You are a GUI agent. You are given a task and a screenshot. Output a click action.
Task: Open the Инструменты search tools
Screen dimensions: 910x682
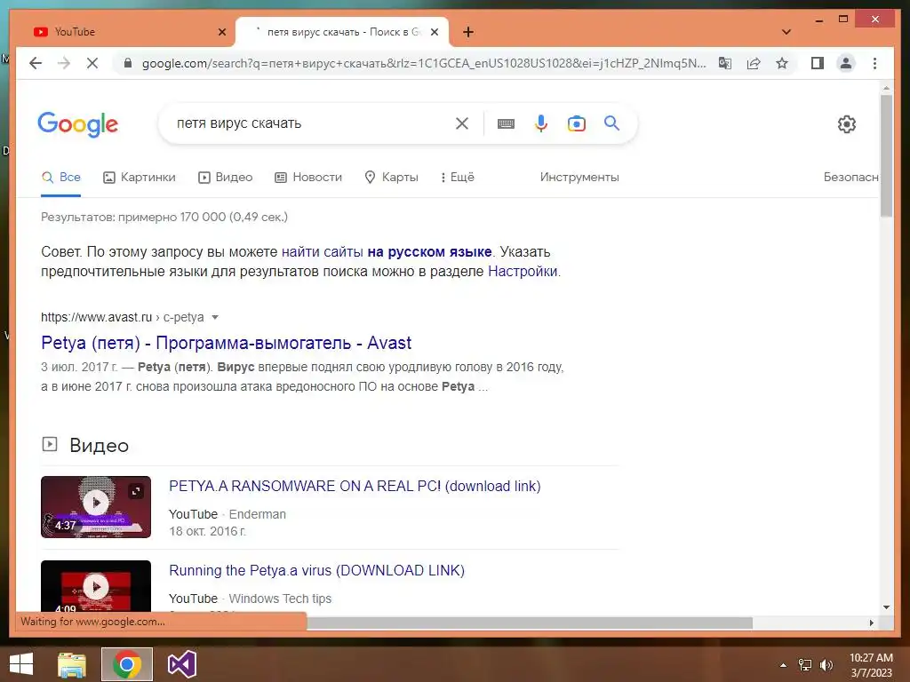(x=579, y=177)
